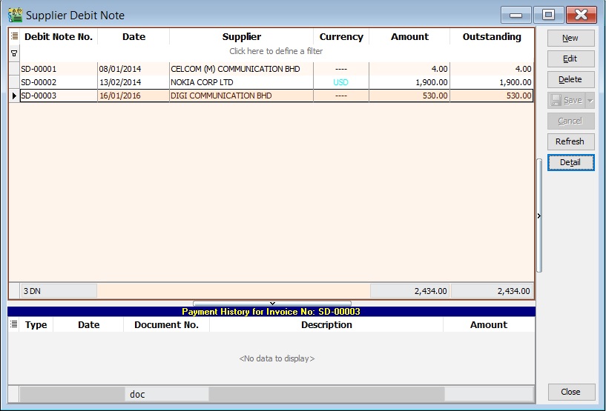Collapse the Payment History panel splitter

click(271, 303)
